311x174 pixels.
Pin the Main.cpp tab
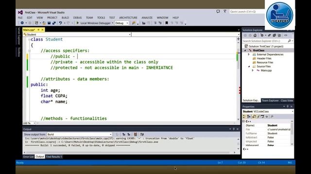[x=38, y=30]
